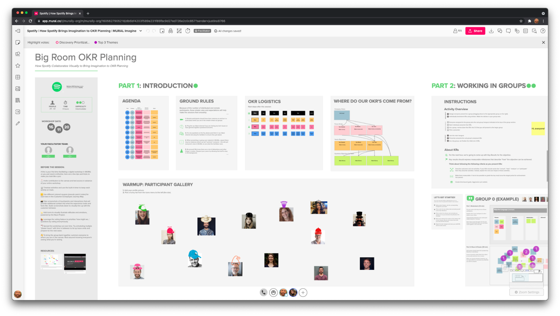Open the star icons tool in sidebar

[x=18, y=66]
